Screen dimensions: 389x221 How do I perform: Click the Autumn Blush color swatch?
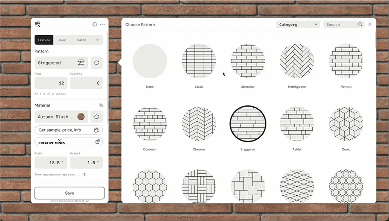(81, 117)
